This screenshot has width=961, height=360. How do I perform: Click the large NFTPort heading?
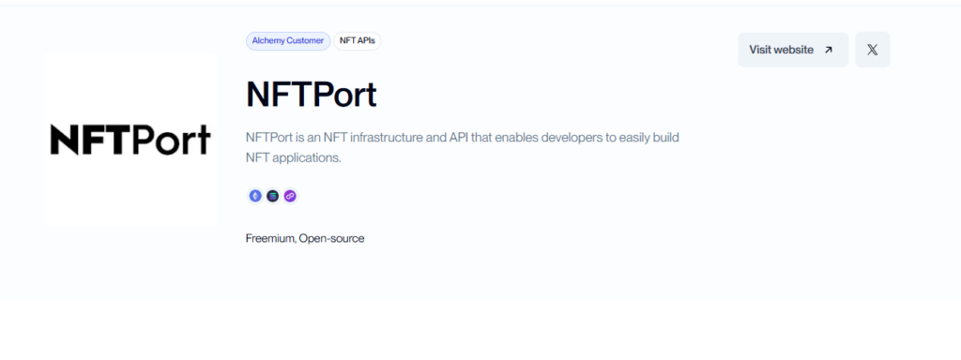pyautogui.click(x=312, y=95)
